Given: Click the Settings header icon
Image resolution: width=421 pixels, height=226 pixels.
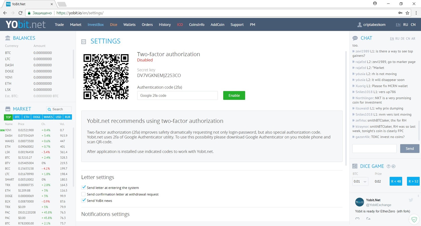Looking at the screenshot, I should coord(84,41).
